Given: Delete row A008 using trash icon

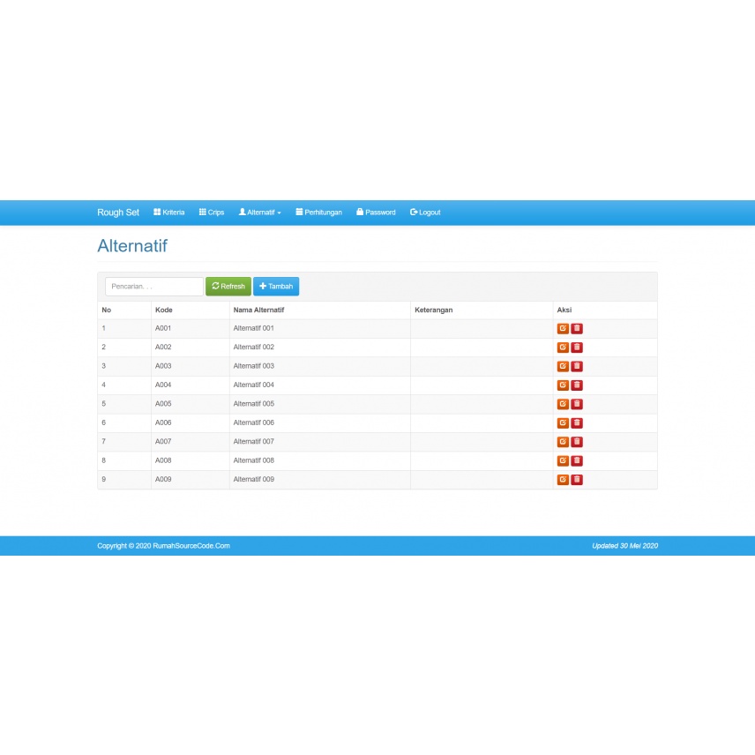Looking at the screenshot, I should pos(577,460).
